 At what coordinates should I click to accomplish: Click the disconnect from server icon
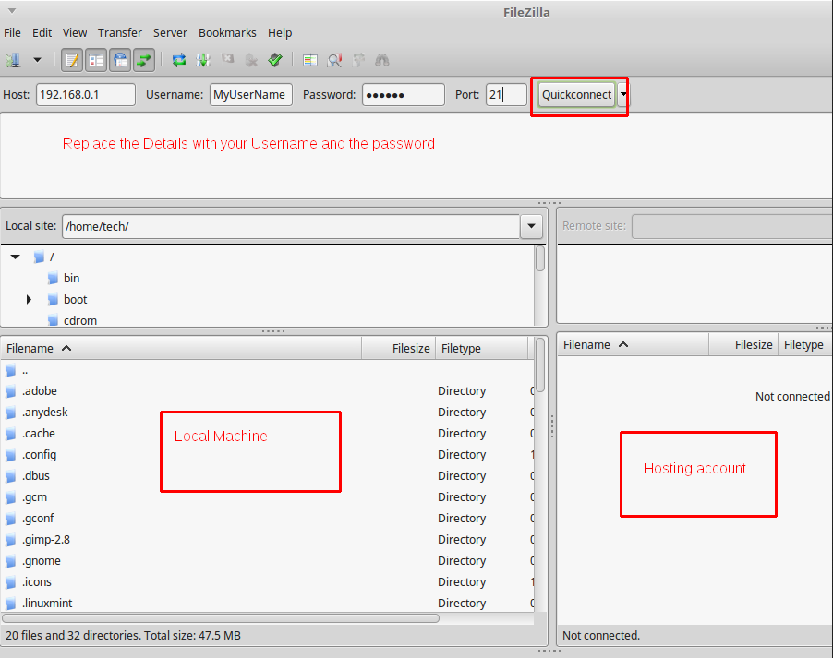point(251,60)
